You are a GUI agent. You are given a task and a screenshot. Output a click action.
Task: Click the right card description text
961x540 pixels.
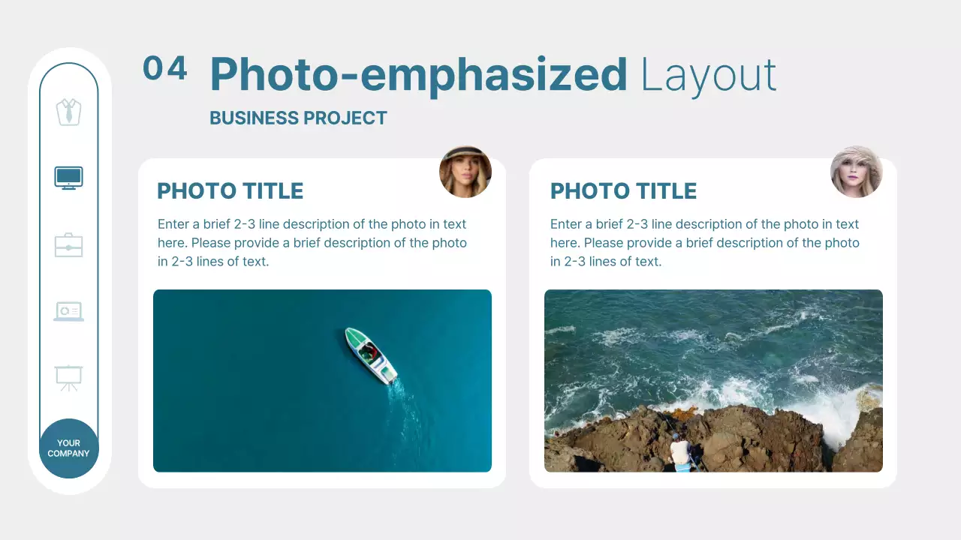[705, 243]
